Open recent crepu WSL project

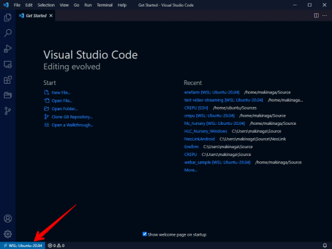click(209, 116)
